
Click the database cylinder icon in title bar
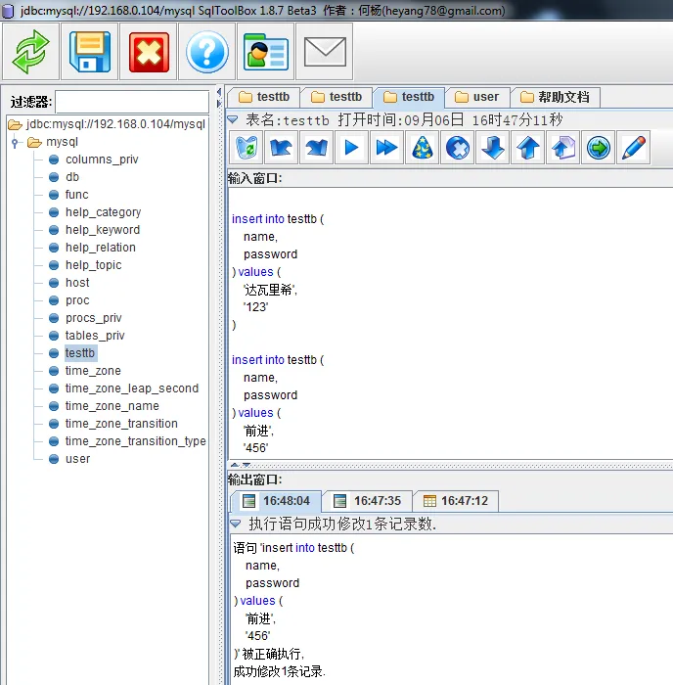point(8,11)
